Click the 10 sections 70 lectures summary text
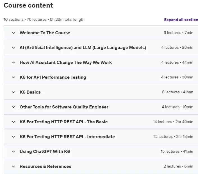 tap(44, 20)
